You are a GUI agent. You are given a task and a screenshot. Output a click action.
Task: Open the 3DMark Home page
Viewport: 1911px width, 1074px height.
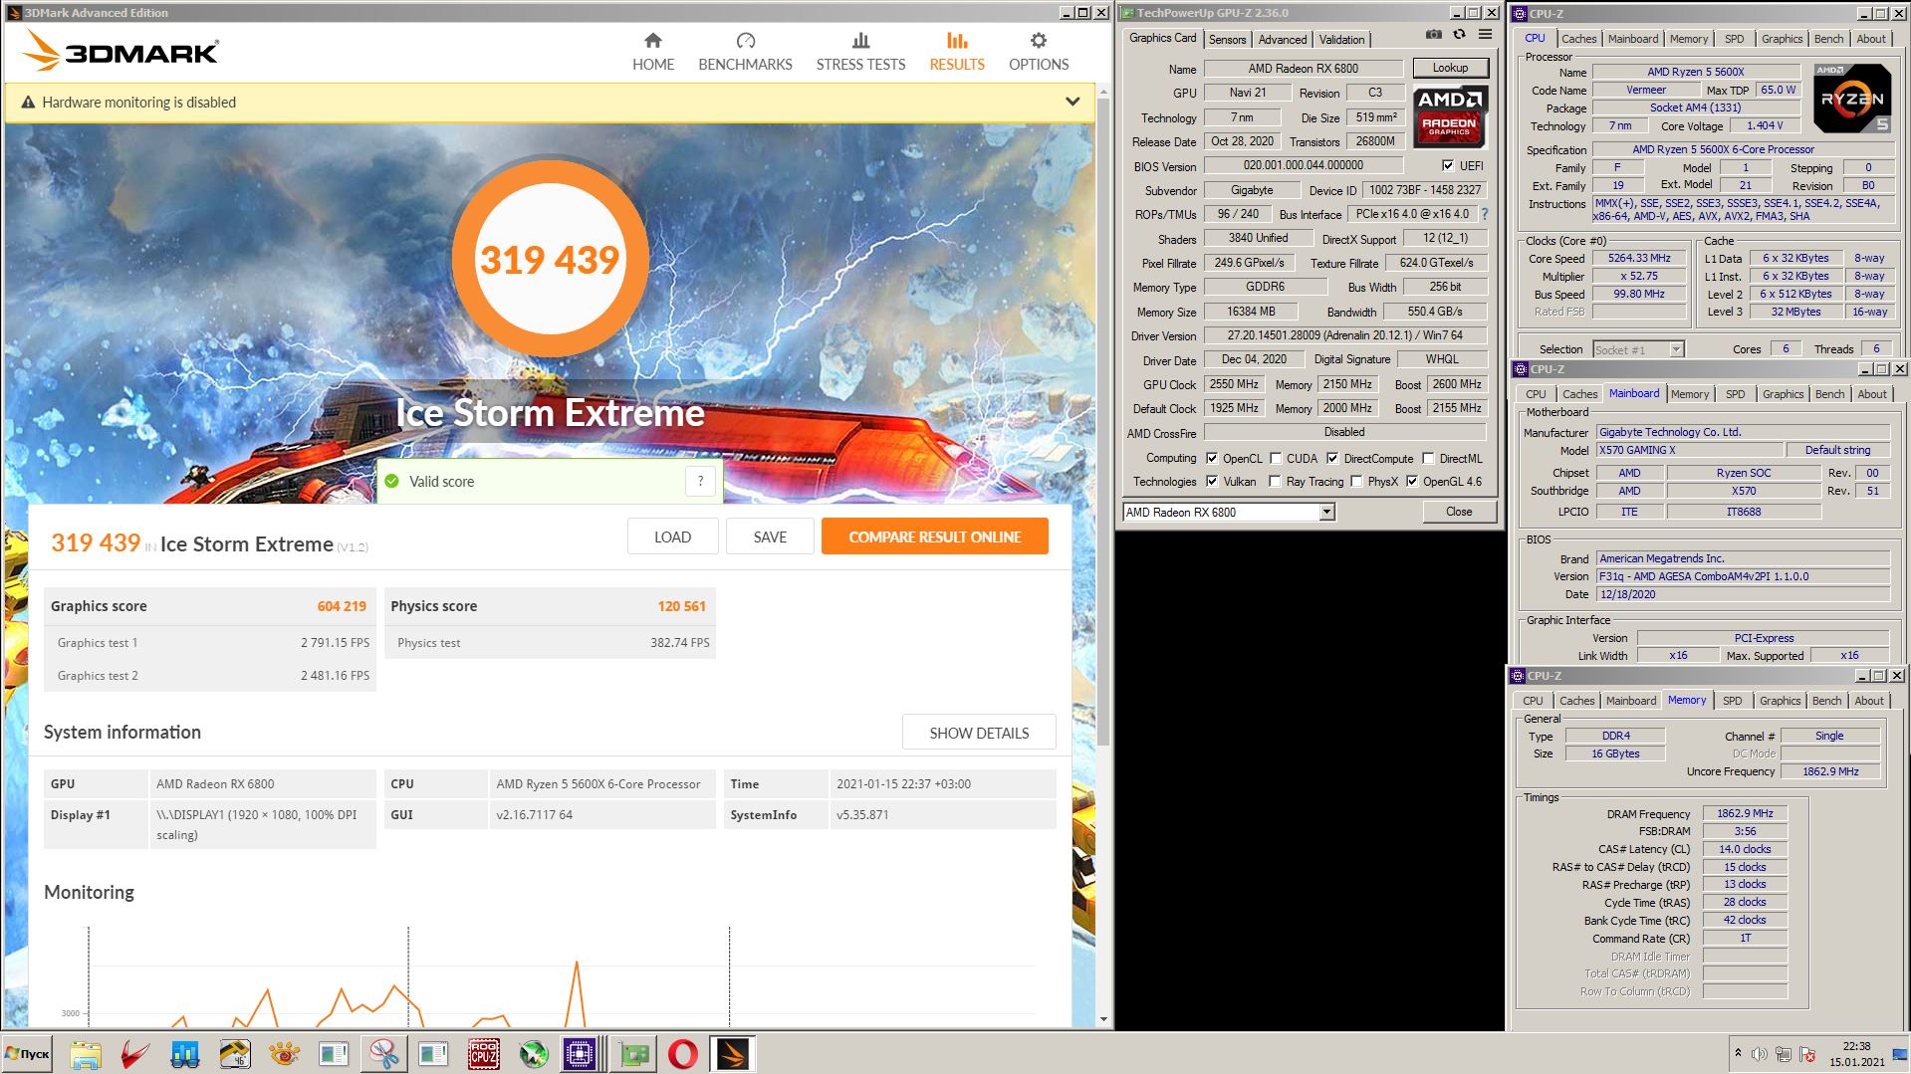[653, 52]
